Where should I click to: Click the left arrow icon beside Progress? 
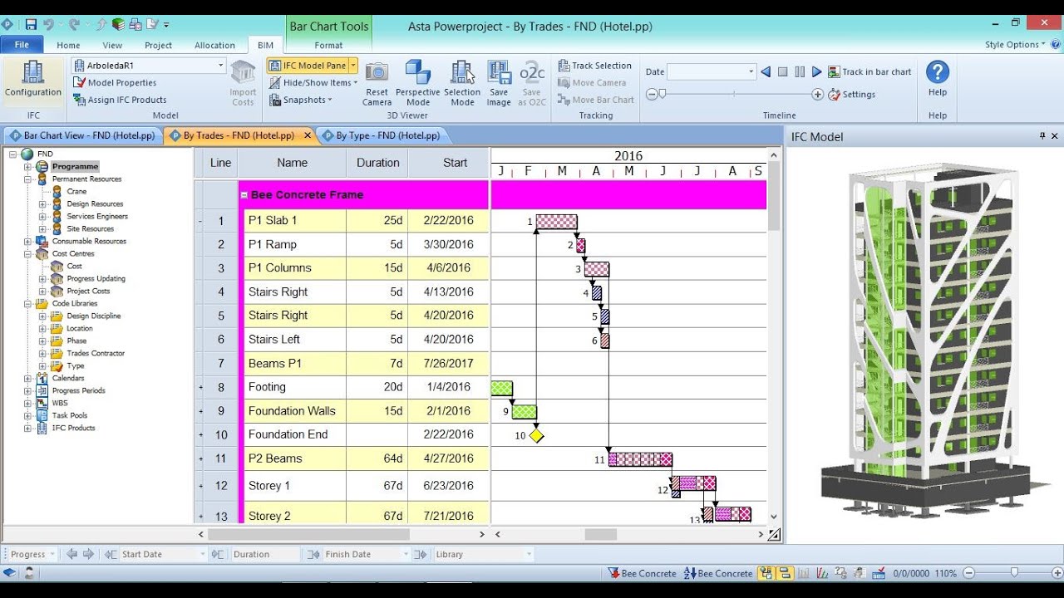[x=71, y=554]
